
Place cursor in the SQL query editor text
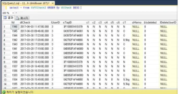click(45, 8)
